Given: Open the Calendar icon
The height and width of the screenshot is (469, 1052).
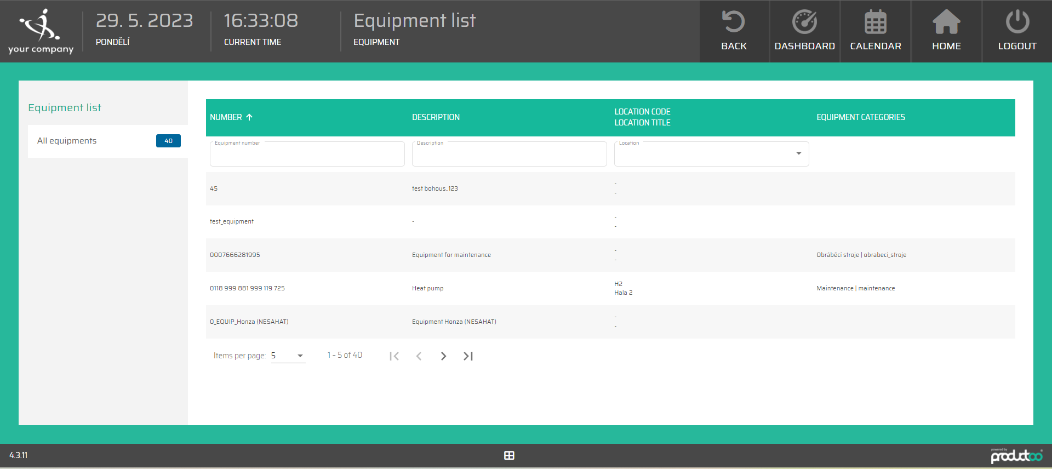Looking at the screenshot, I should click(x=875, y=22).
